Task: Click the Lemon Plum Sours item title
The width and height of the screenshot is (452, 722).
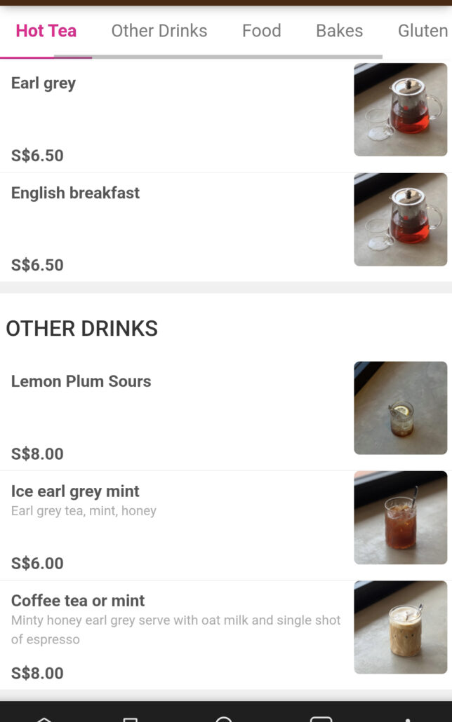Action: pyautogui.click(x=81, y=381)
